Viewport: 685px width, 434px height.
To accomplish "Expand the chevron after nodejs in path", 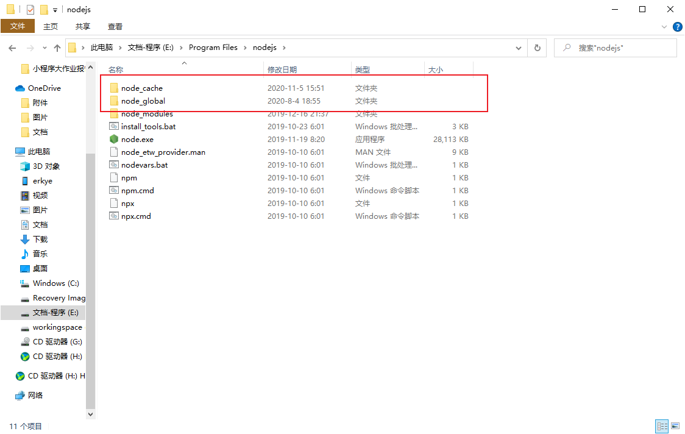I will [284, 48].
